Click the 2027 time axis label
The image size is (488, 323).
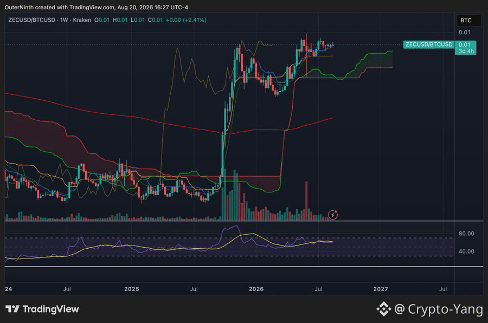point(381,289)
